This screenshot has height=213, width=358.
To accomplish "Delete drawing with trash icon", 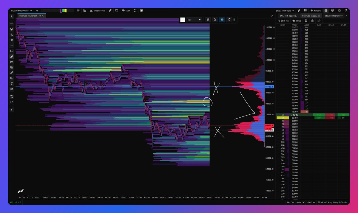I will [x=229, y=20].
